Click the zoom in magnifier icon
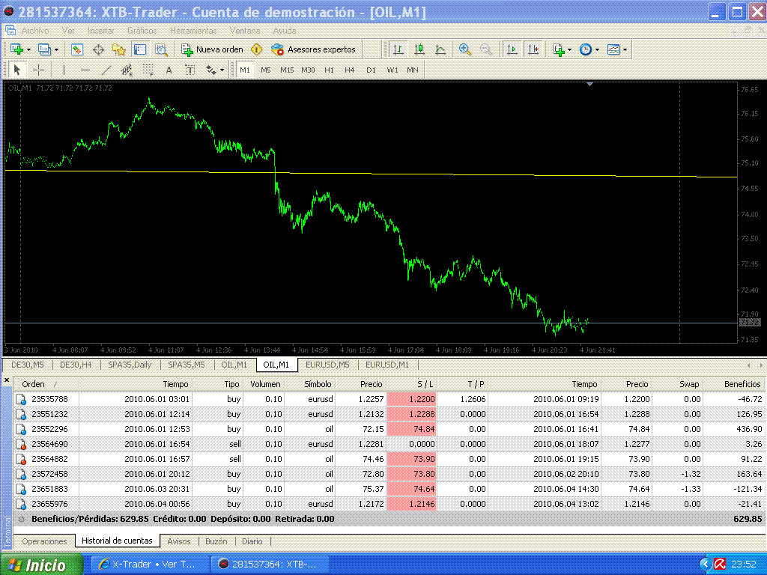The width and height of the screenshot is (767, 575). click(465, 49)
